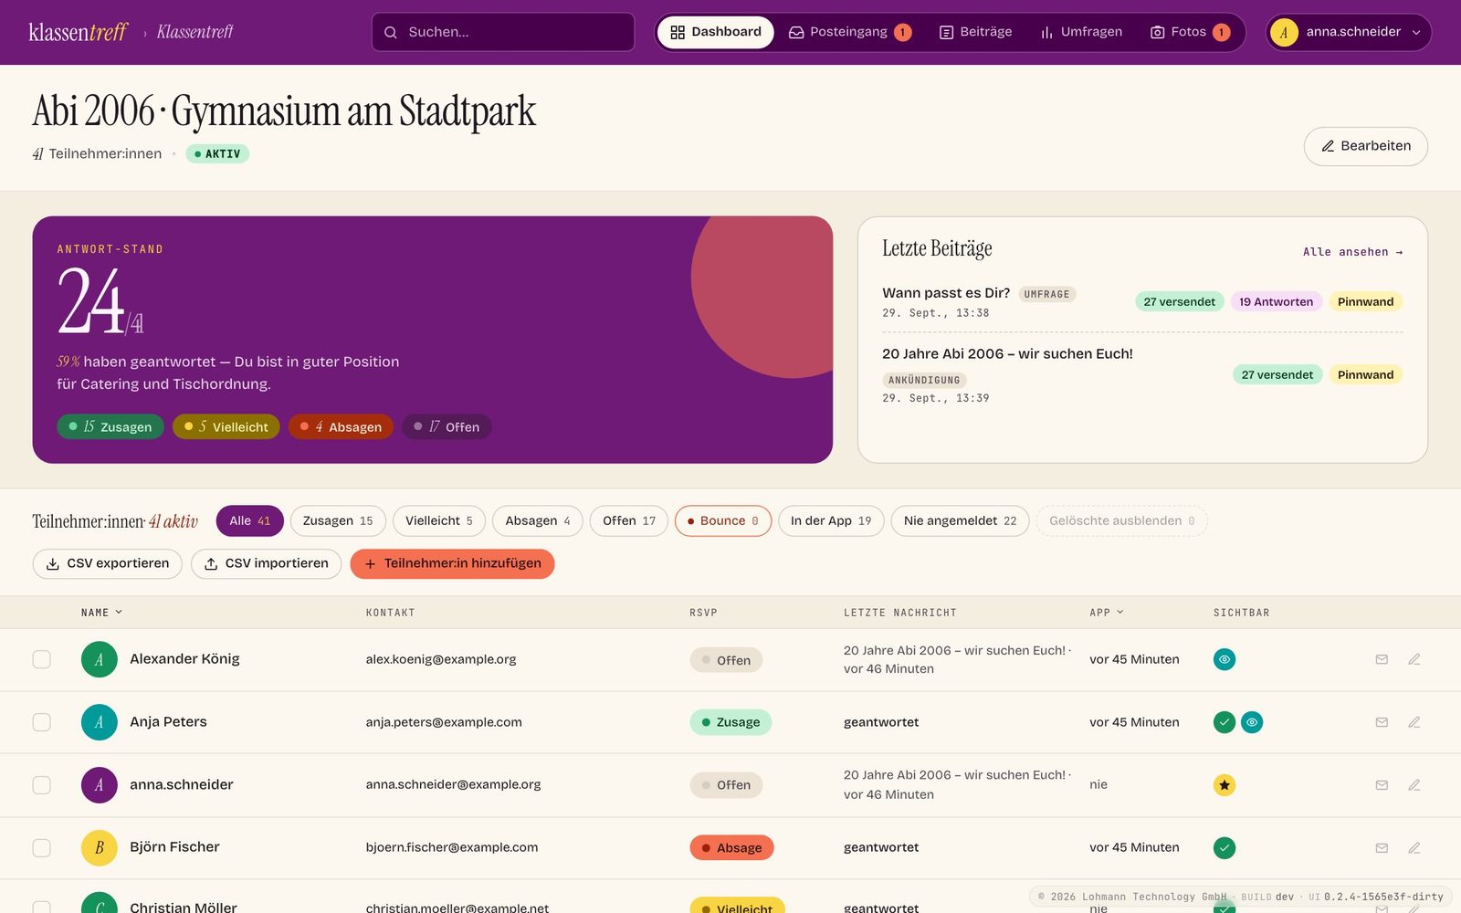The image size is (1461, 913).
Task: Click the green checkmark badge for Anja Peters
Action: pyautogui.click(x=1225, y=722)
